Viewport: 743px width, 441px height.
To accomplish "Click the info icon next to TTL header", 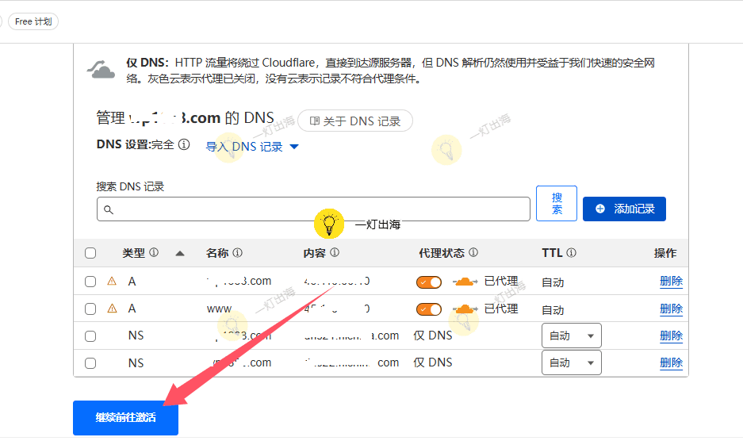I will click(571, 253).
